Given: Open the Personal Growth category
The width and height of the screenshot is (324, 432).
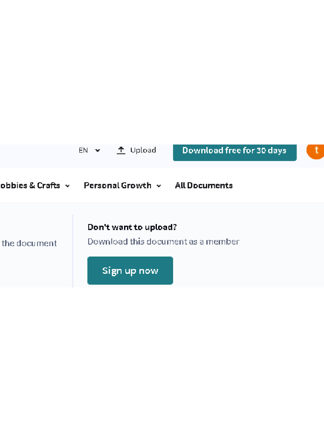Looking at the screenshot, I should tap(117, 186).
